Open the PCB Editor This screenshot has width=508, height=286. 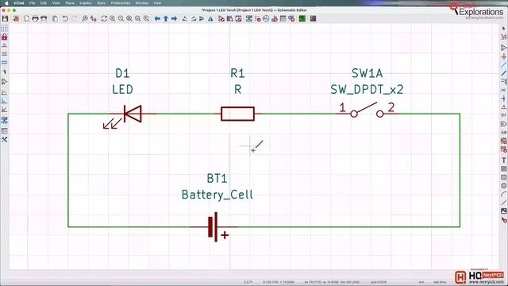point(302,19)
